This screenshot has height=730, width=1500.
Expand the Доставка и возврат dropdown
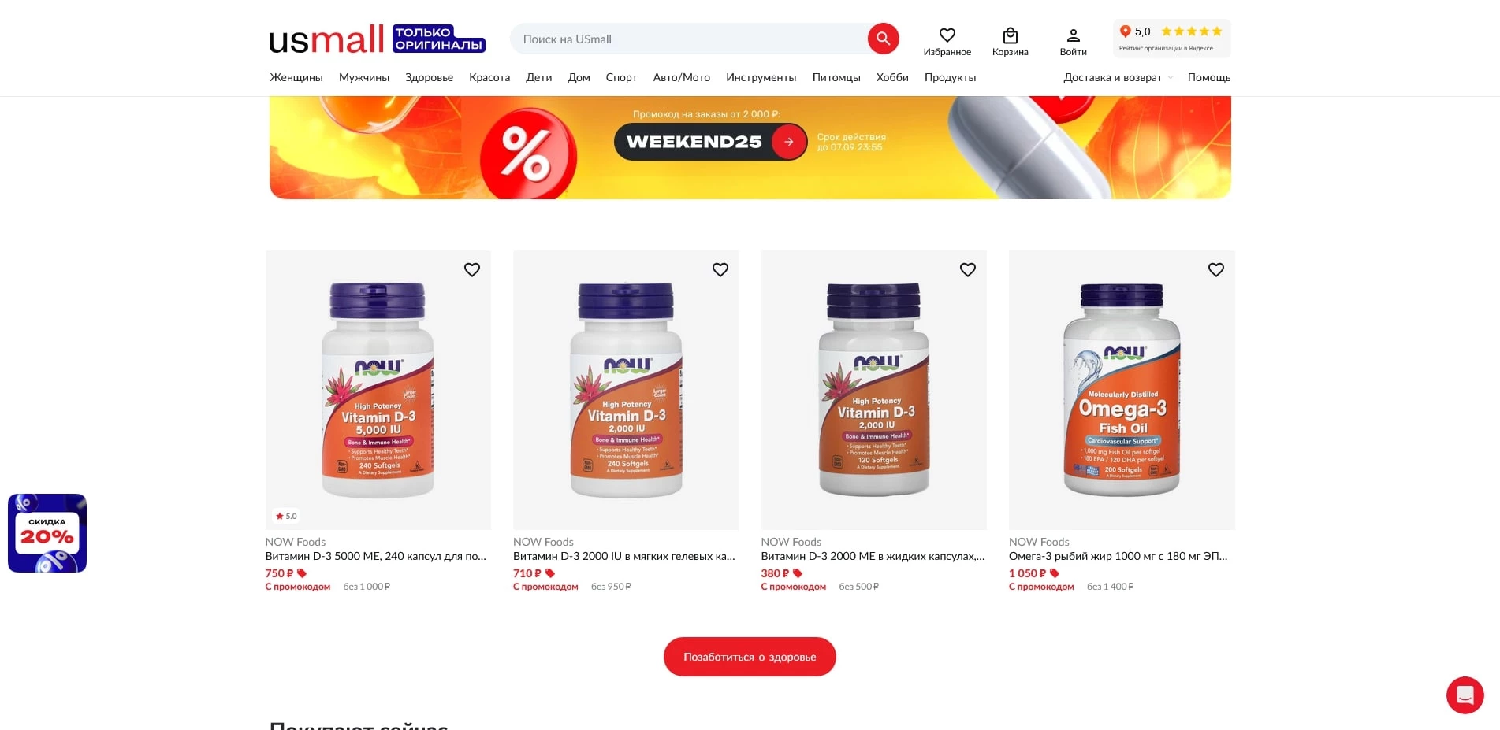point(1118,77)
